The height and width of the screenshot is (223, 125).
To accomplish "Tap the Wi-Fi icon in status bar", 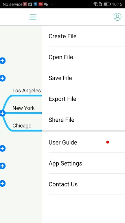I will coord(95,4).
